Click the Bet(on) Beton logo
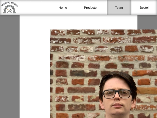This screenshot has width=157, height=118. pyautogui.click(x=9, y=7)
